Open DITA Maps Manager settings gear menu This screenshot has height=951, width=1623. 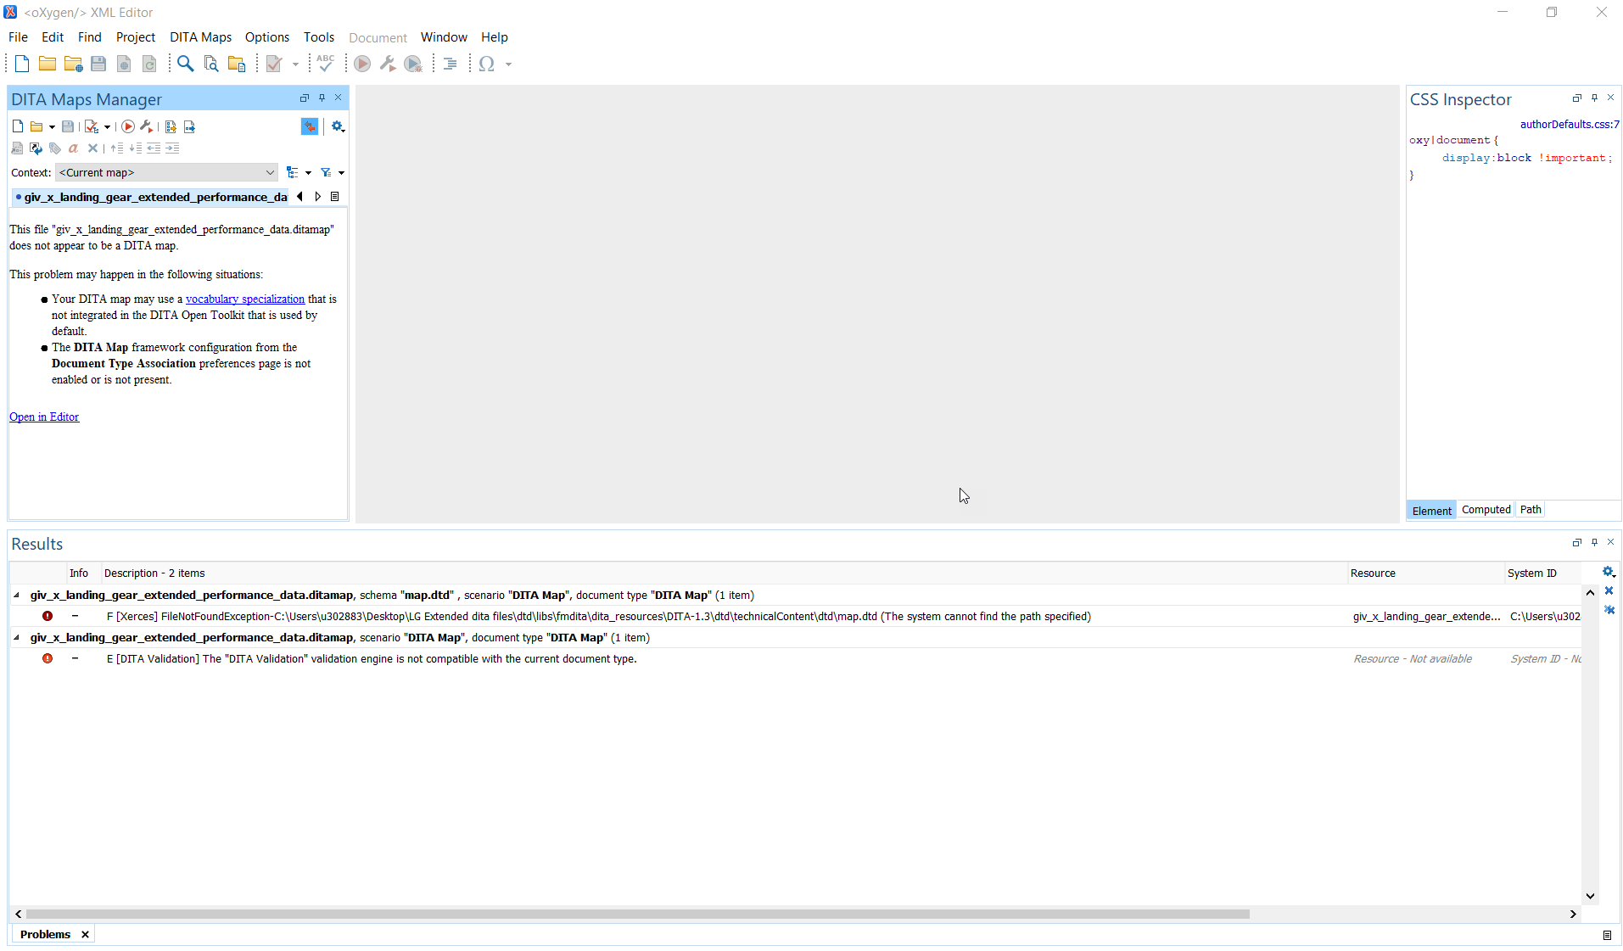pos(338,126)
